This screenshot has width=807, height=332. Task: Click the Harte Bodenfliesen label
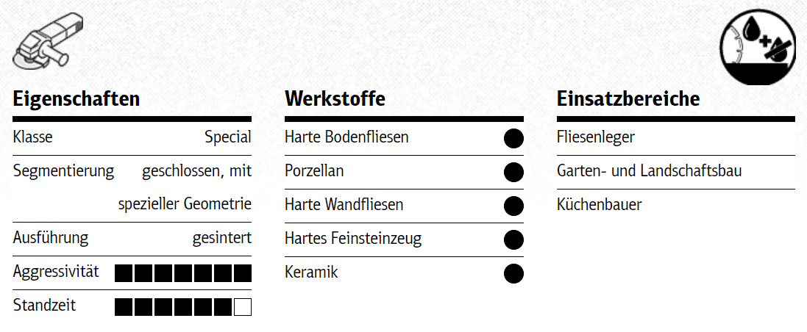346,137
